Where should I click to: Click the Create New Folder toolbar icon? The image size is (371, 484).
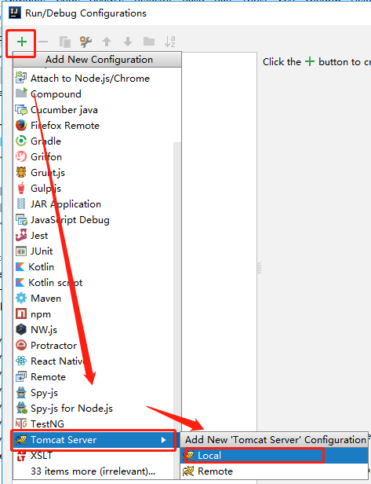pyautogui.click(x=149, y=42)
